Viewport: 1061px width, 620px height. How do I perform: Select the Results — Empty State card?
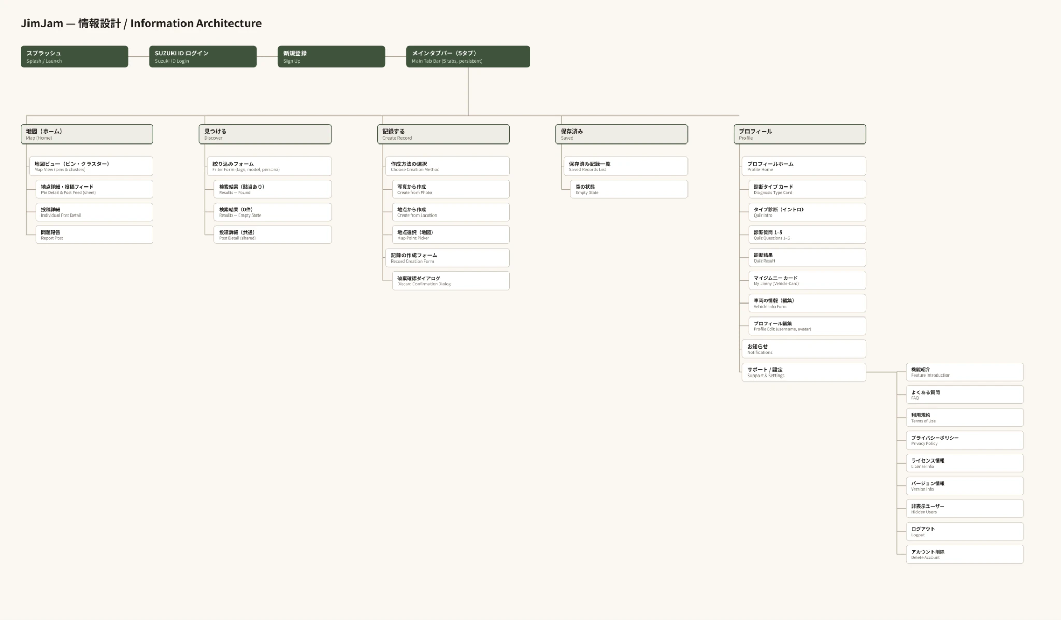click(273, 212)
